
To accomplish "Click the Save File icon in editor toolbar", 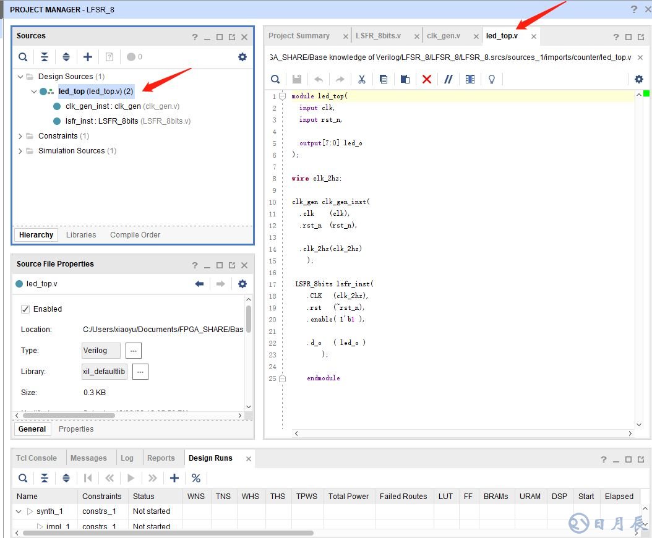I will tap(297, 79).
